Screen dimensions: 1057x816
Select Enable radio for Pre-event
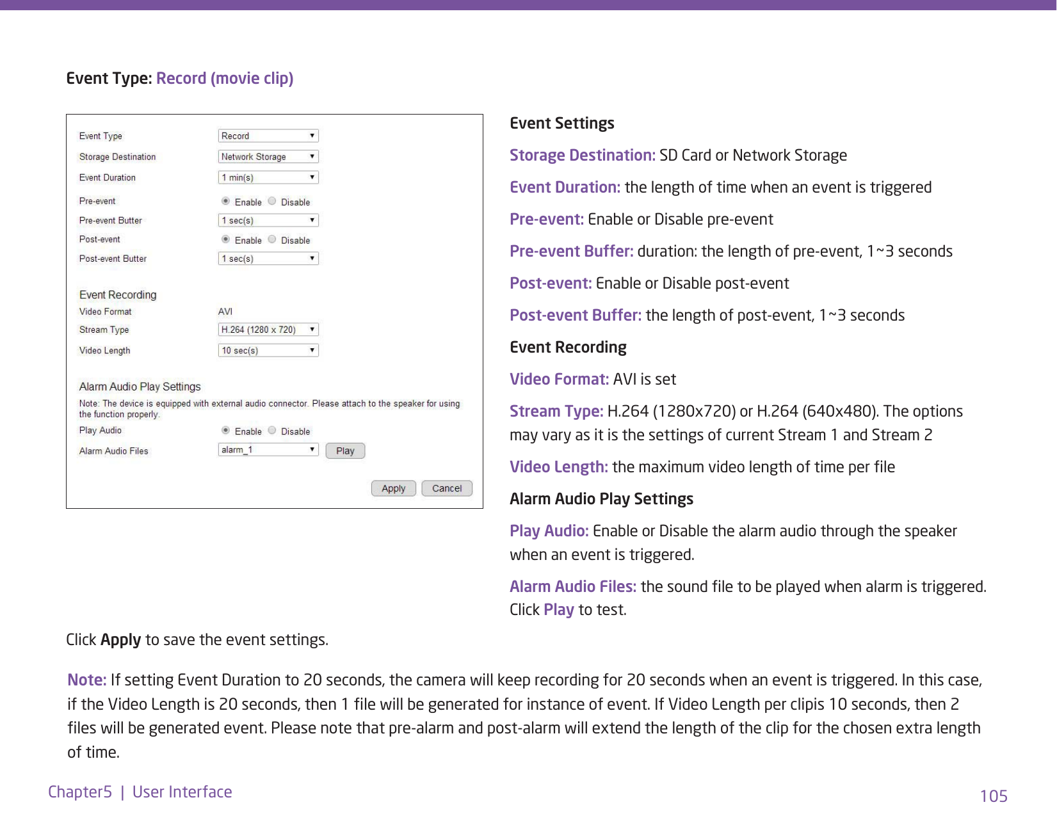[x=226, y=201]
